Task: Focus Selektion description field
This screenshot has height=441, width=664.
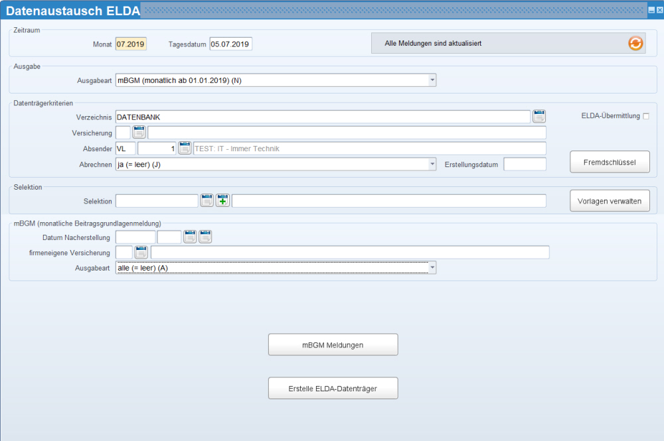Action: (388, 201)
